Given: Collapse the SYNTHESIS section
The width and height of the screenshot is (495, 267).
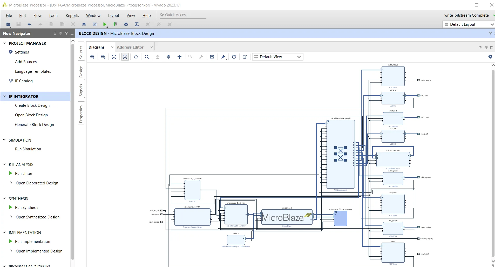Looking at the screenshot, I should [x=4, y=198].
